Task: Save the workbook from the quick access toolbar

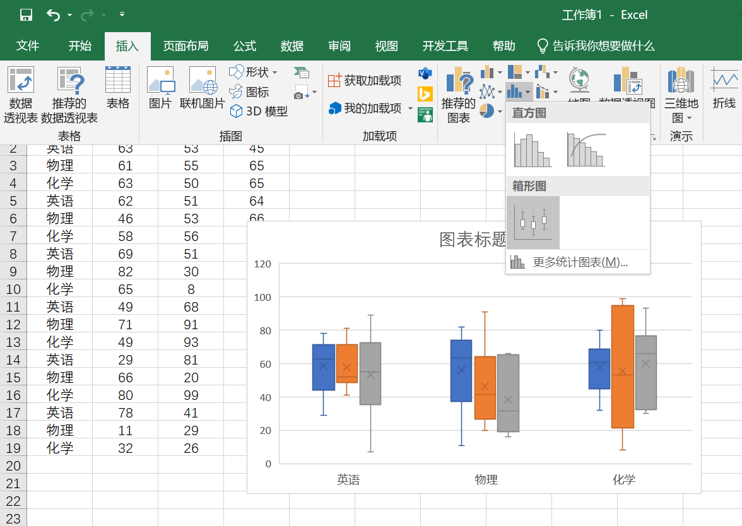Action: (x=26, y=15)
